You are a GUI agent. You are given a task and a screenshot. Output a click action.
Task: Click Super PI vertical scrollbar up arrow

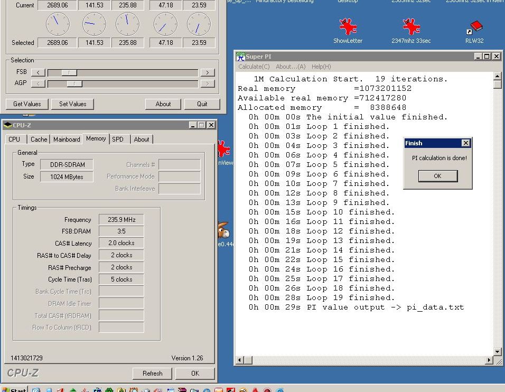click(x=498, y=76)
